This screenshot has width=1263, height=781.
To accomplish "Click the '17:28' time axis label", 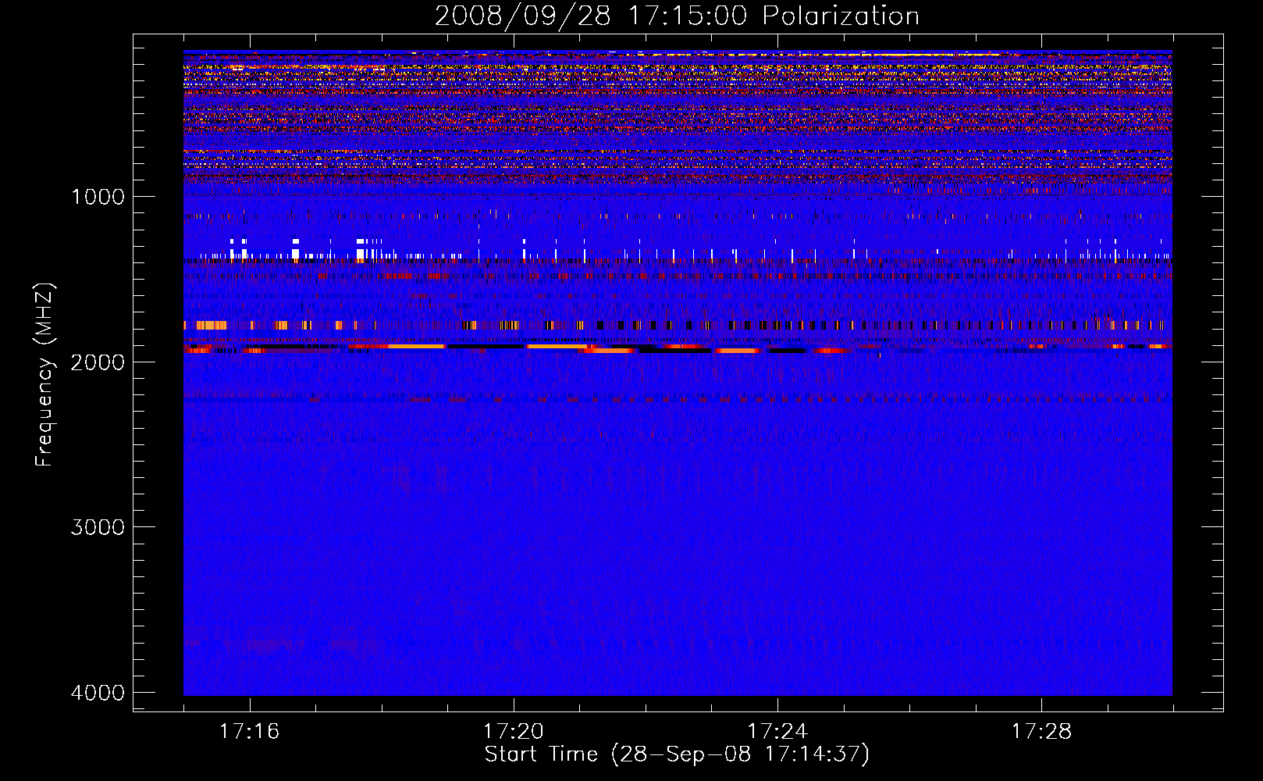I will [1042, 732].
